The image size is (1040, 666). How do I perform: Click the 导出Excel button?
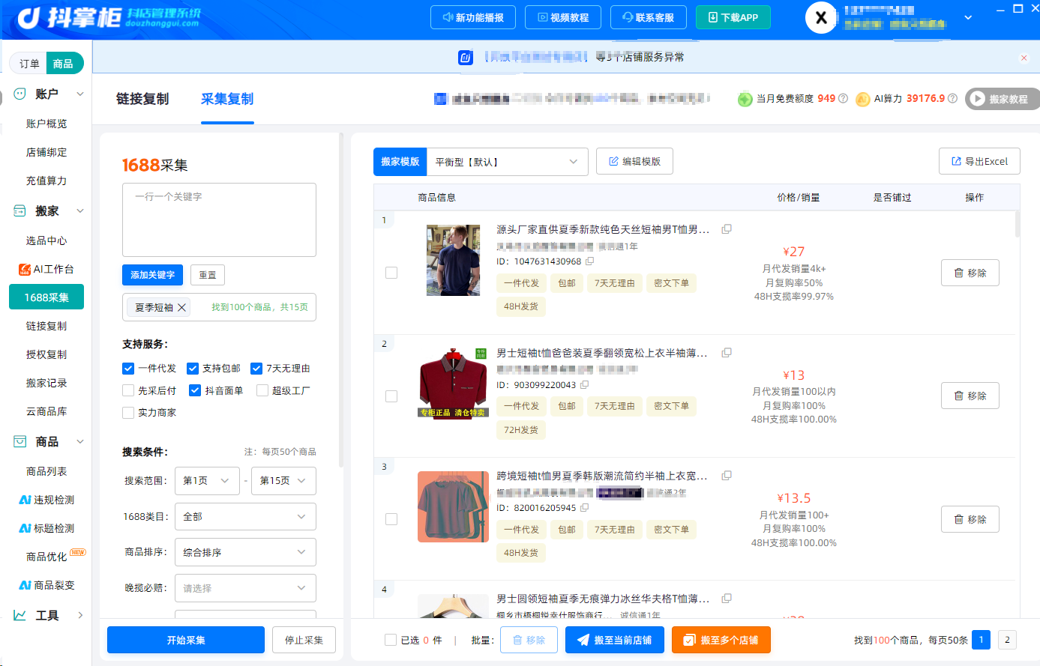979,161
